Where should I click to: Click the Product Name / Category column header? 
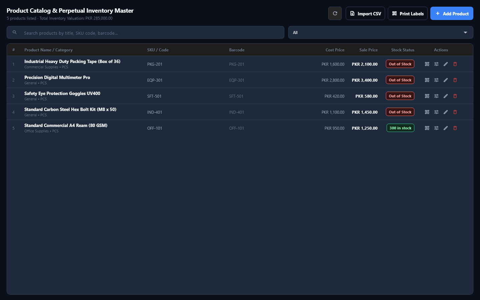pos(48,50)
